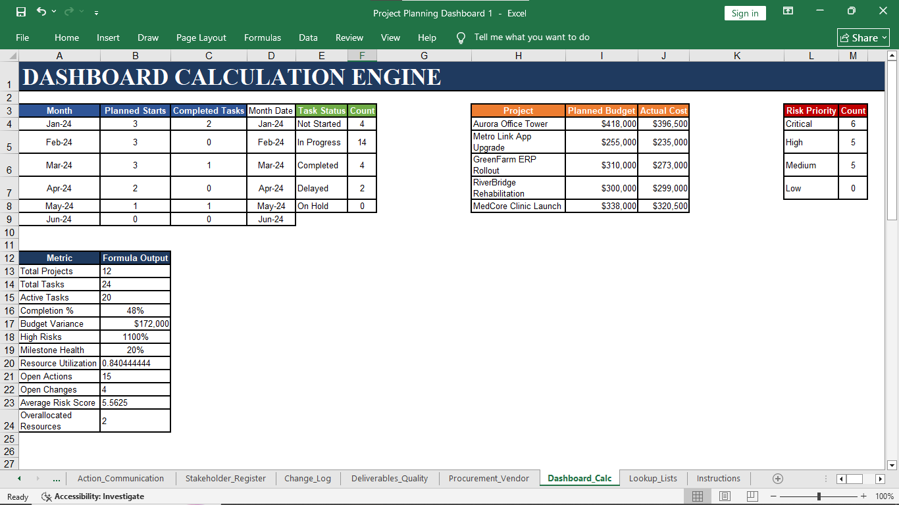Click the zoom slider handle
Screen dimensions: 899x505
[x=819, y=496]
